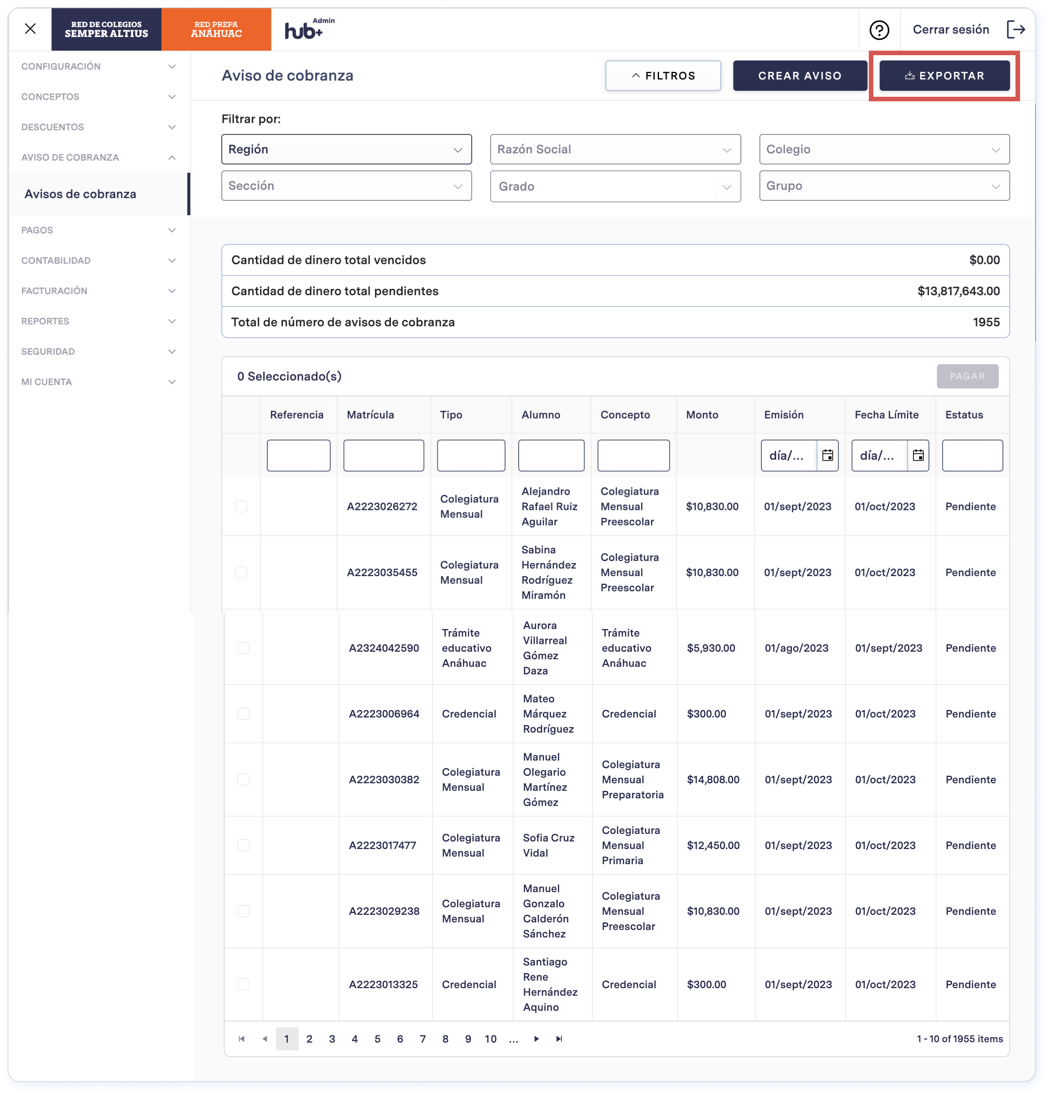Expand the Conceptos sidebar section
Screen dimensions: 1048x1094
click(x=99, y=96)
